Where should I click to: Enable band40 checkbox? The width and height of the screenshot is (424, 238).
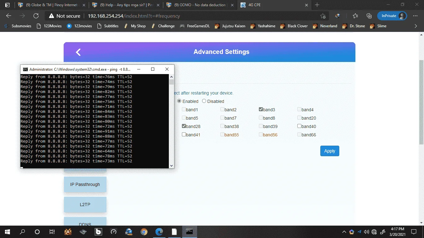pos(300,126)
